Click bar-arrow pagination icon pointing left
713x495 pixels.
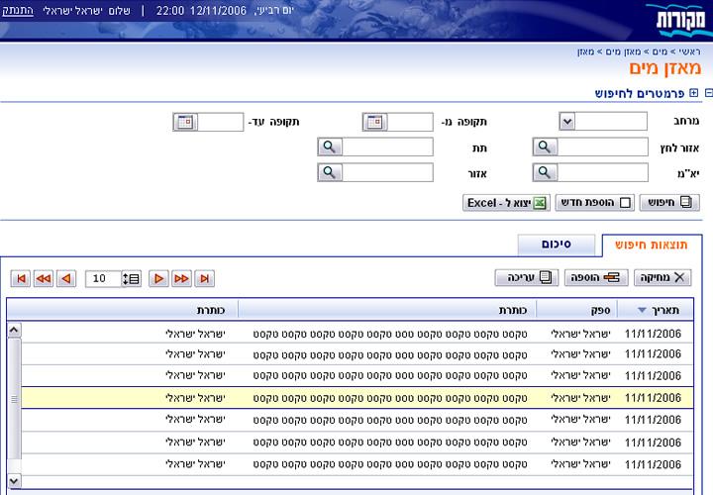pyautogui.click(x=21, y=279)
